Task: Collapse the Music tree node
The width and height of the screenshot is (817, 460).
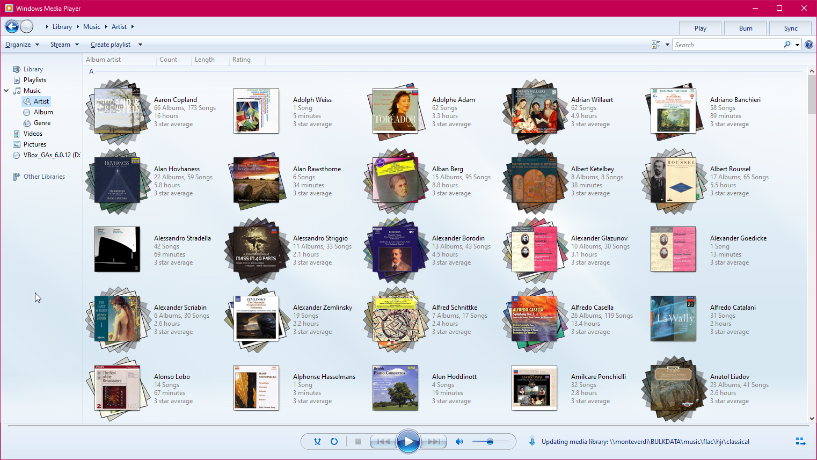Action: (x=6, y=91)
